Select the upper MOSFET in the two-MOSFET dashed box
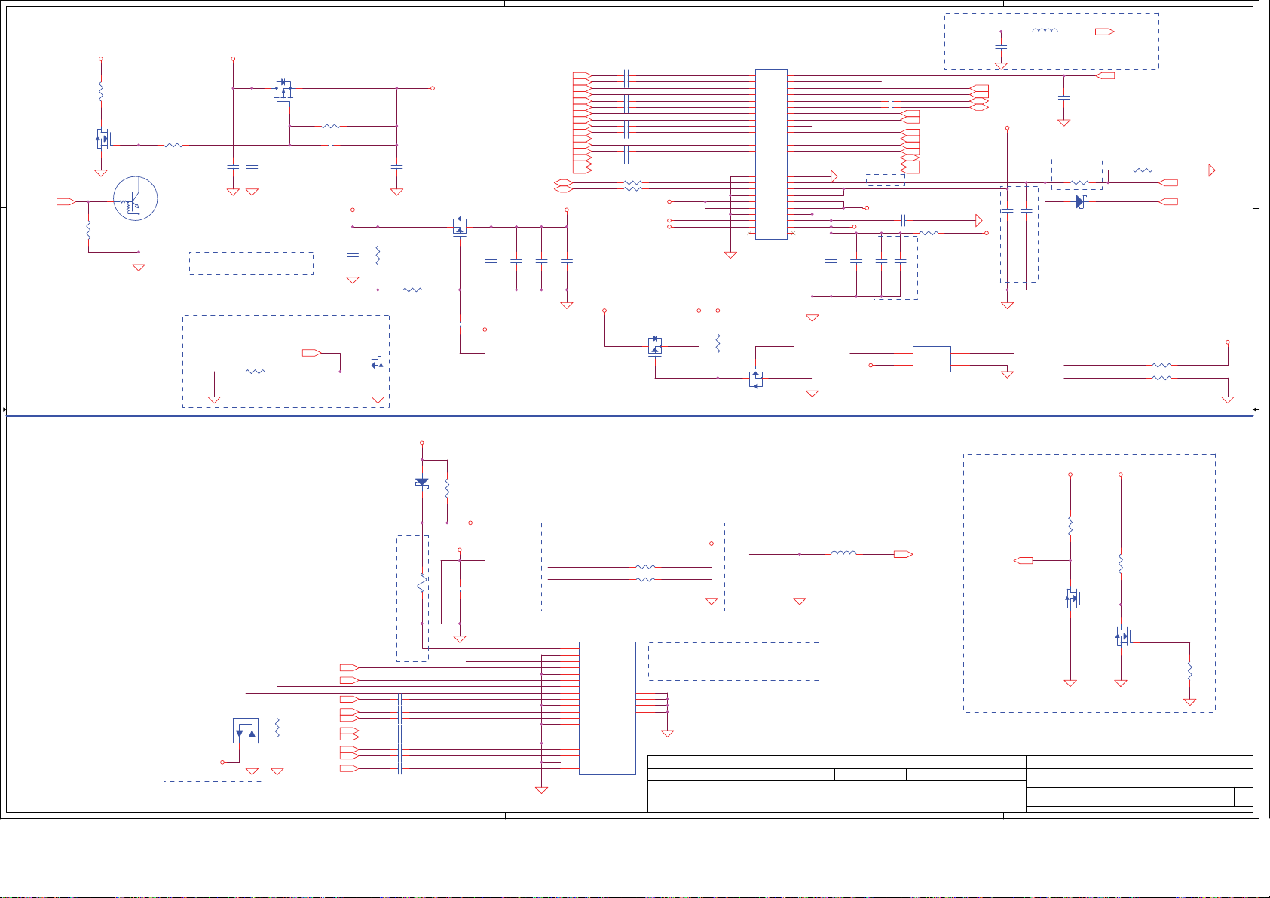 tap(1073, 599)
